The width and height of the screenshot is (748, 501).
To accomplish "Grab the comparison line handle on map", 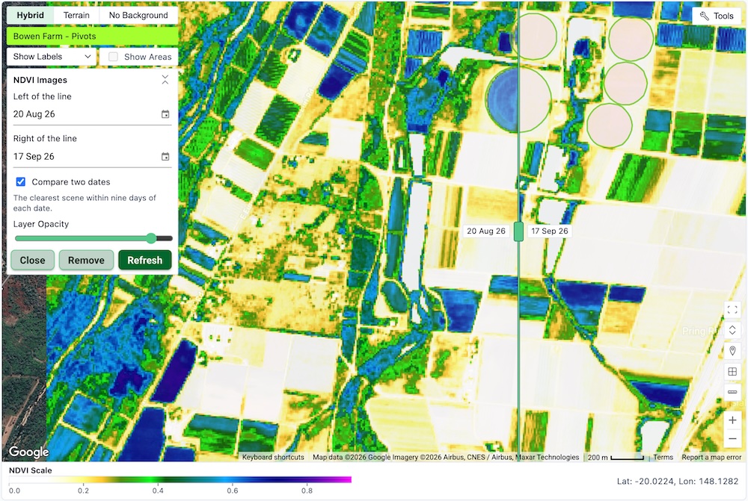I will click(518, 231).
